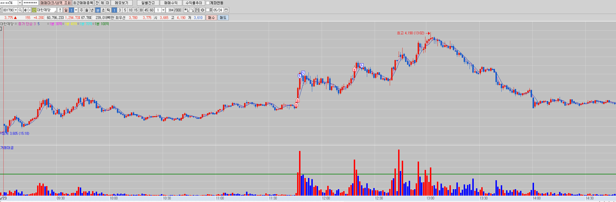Viewport: 616px width, 202px height.
Task: Click the speaker sound alert icon
Action: (26, 10)
